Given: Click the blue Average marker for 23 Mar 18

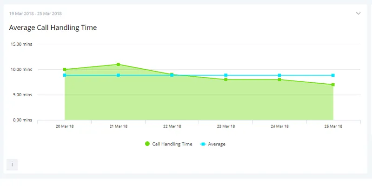Looking at the screenshot, I should point(226,75).
